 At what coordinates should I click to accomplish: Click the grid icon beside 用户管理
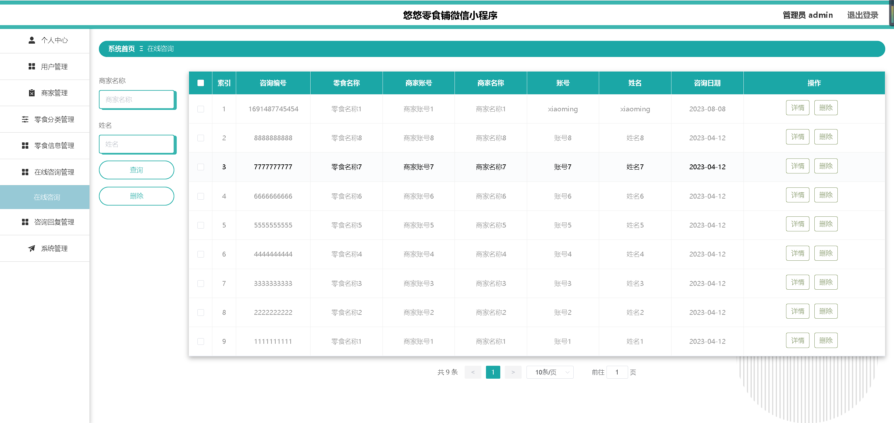(32, 66)
